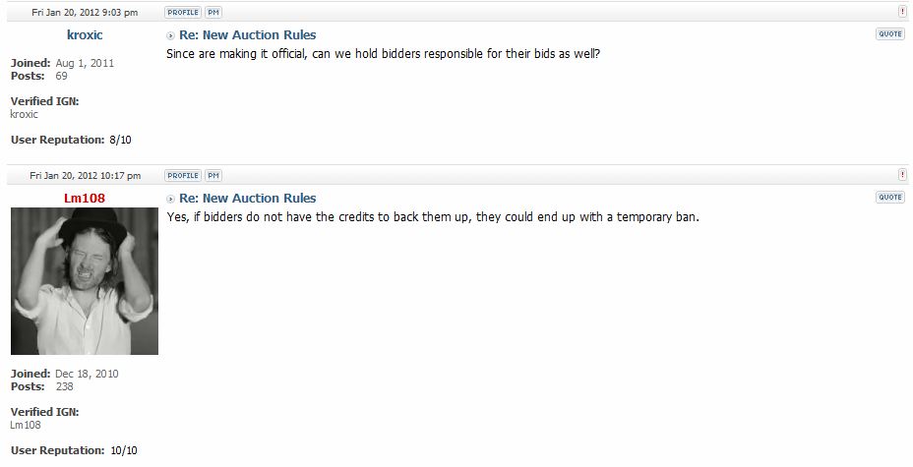The height and width of the screenshot is (467, 913).
Task: Report Lm108's post with red exclamation icon
Action: 902,175
